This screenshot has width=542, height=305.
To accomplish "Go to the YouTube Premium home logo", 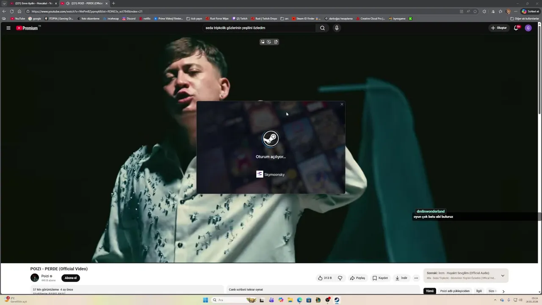I will click(28, 28).
